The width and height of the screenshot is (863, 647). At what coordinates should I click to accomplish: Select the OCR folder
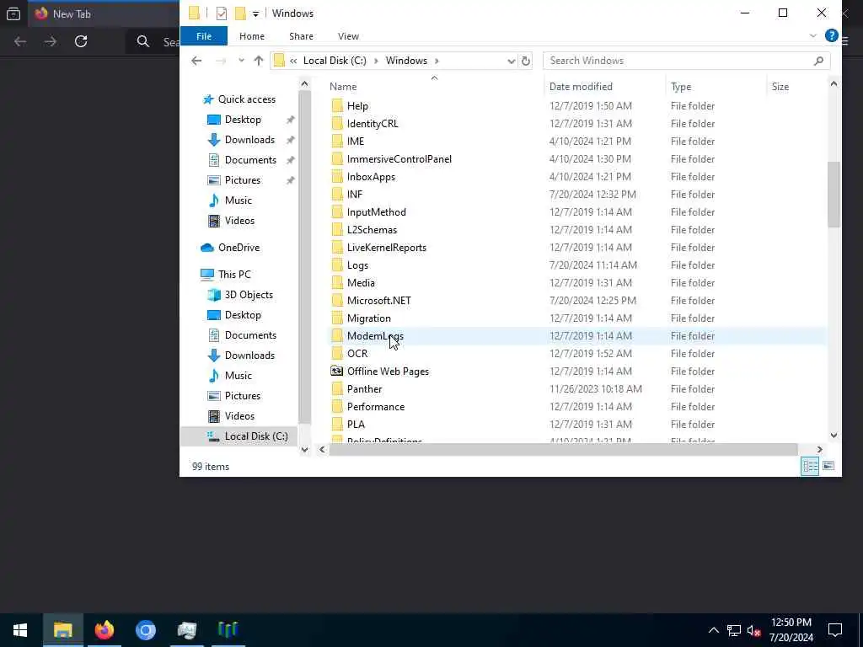point(357,353)
